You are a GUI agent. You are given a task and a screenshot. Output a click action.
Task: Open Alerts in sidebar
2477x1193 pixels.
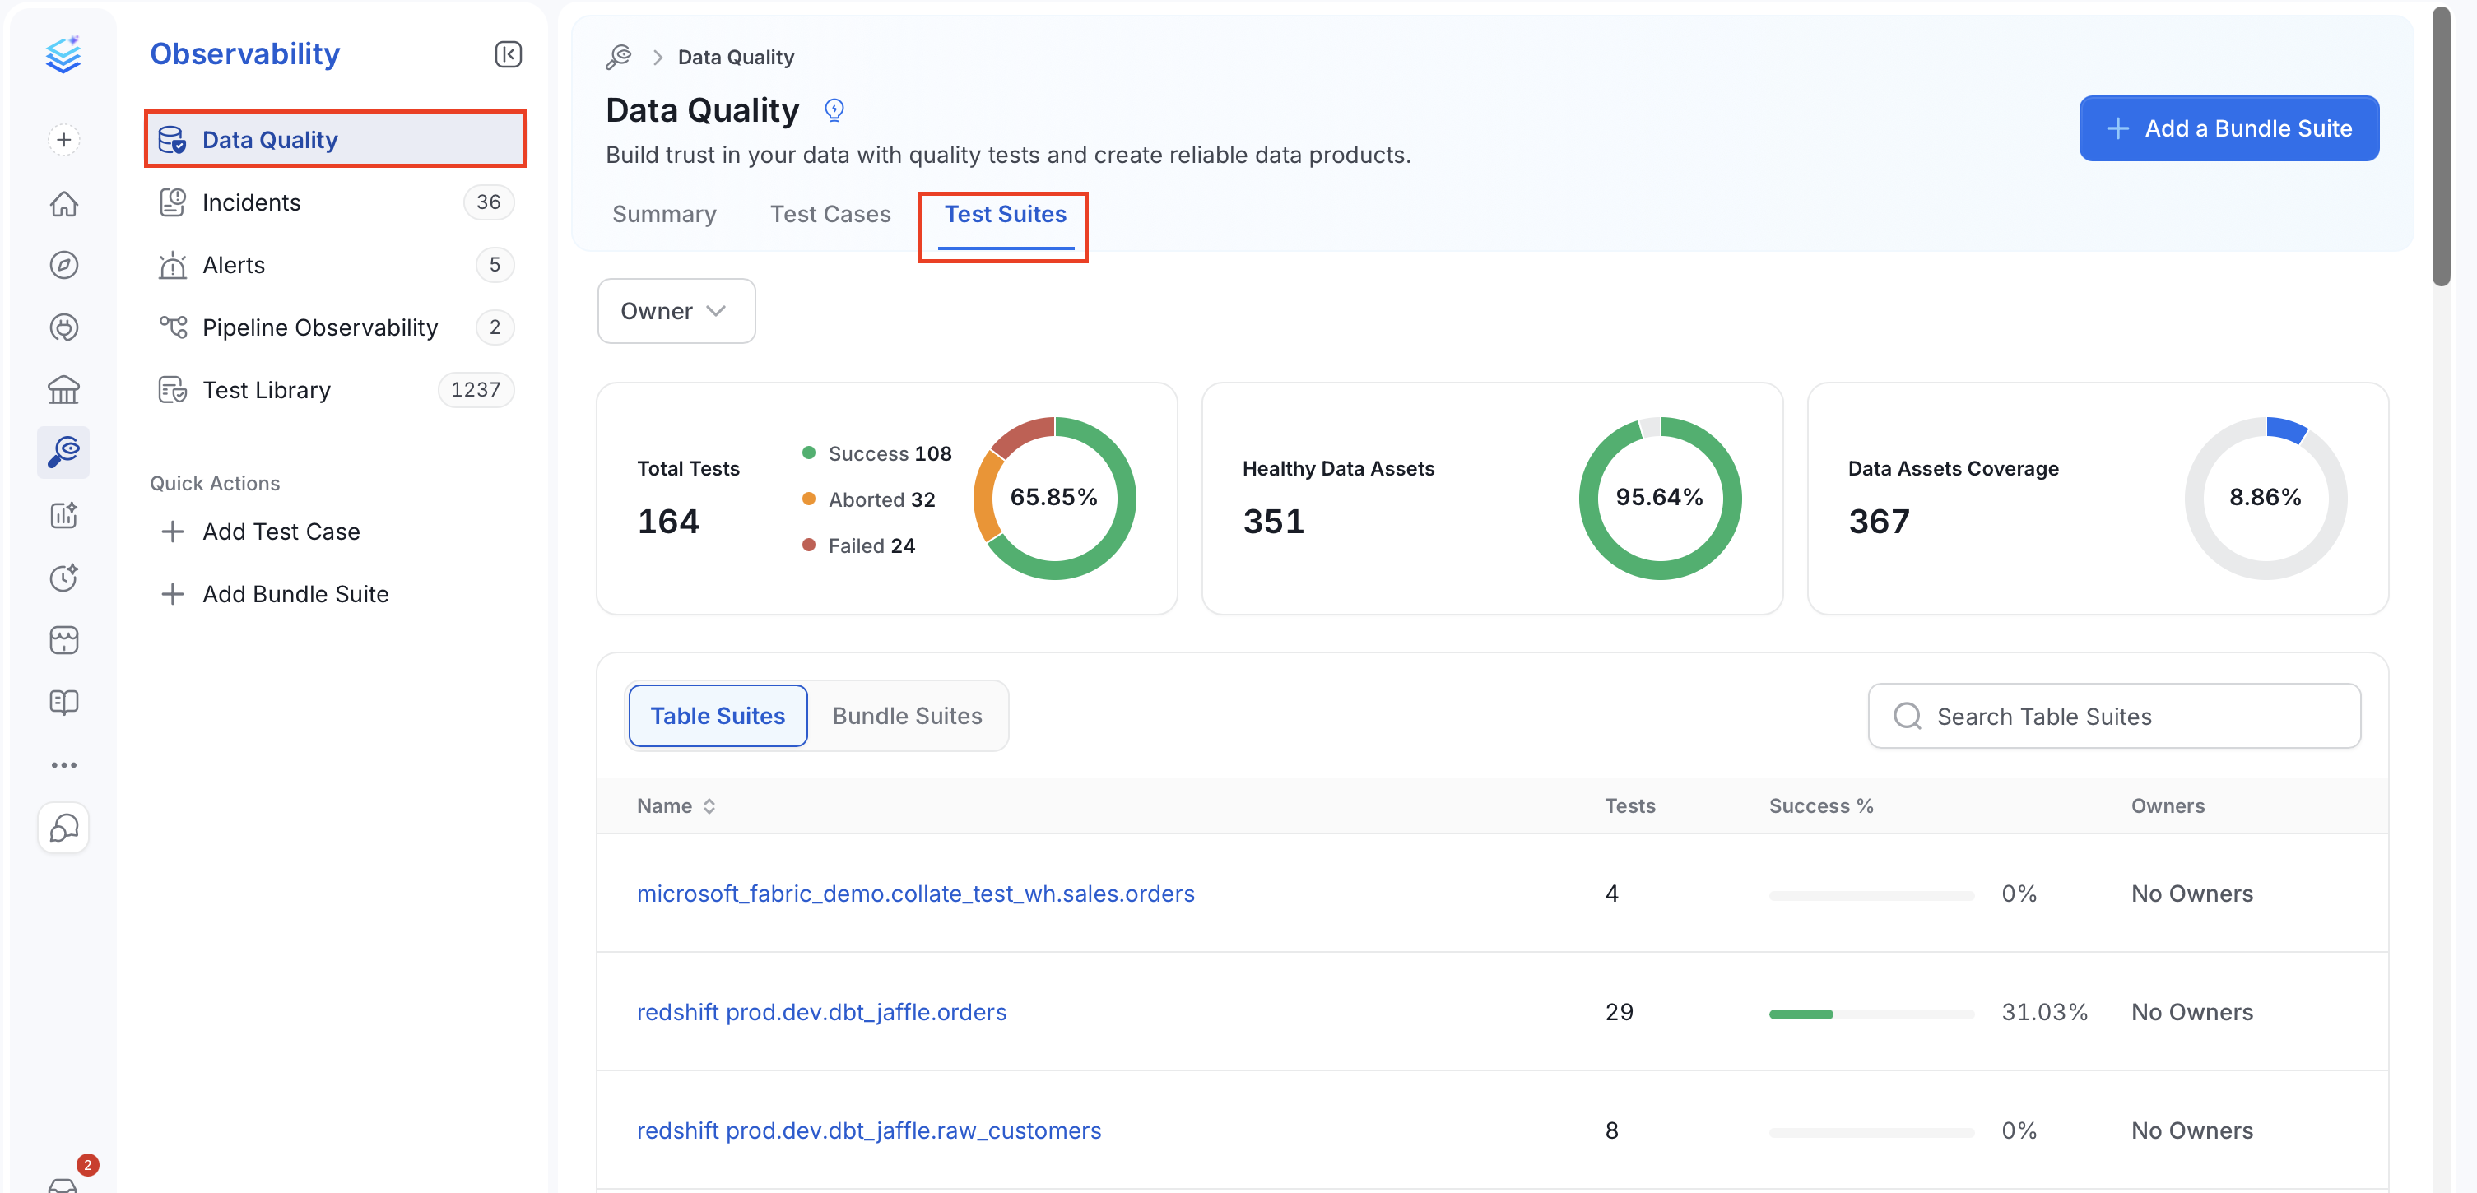pos(336,265)
